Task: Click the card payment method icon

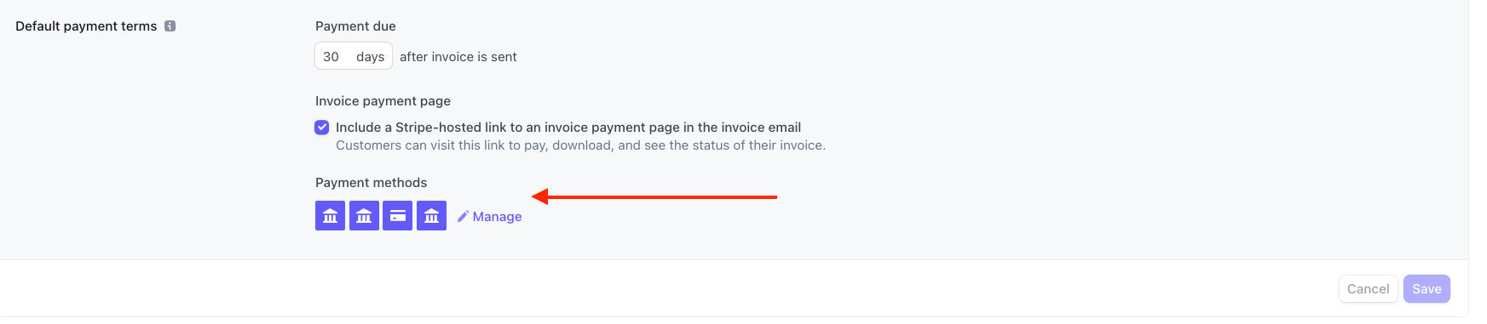Action: tap(397, 216)
